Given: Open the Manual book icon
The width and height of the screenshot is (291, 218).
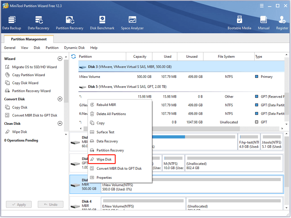Looking at the screenshot, I should coord(263,23).
